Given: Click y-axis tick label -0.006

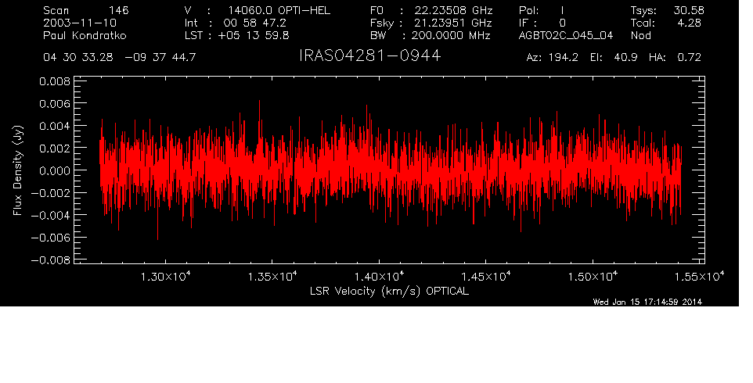Looking at the screenshot, I should pyautogui.click(x=51, y=238).
